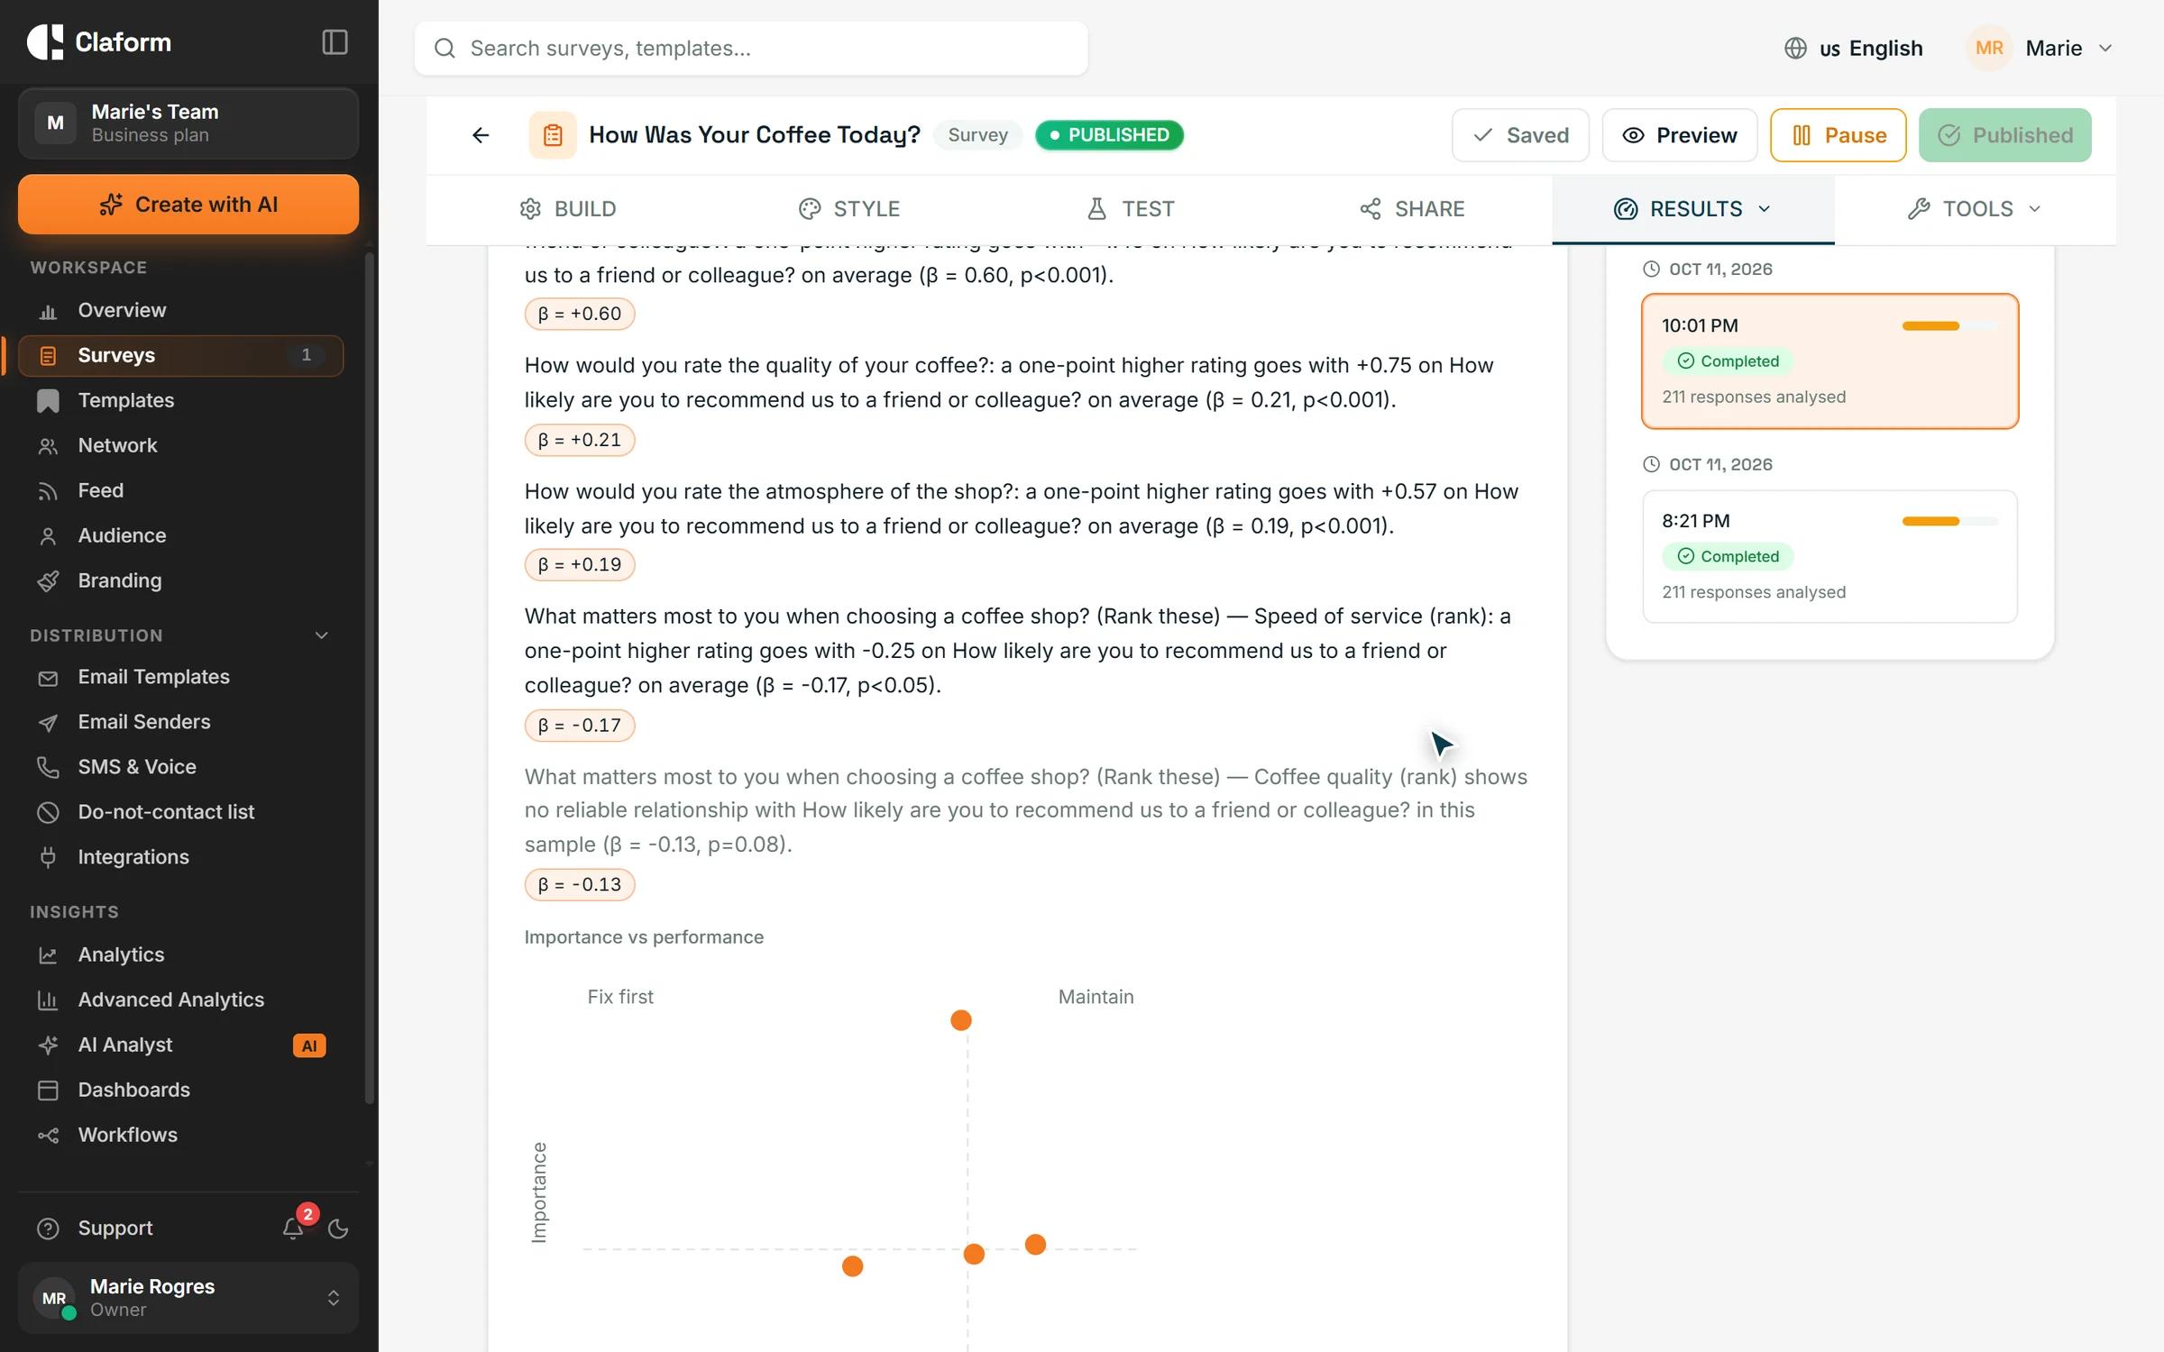Open Network sidebar item
The width and height of the screenshot is (2164, 1352).
[181, 445]
